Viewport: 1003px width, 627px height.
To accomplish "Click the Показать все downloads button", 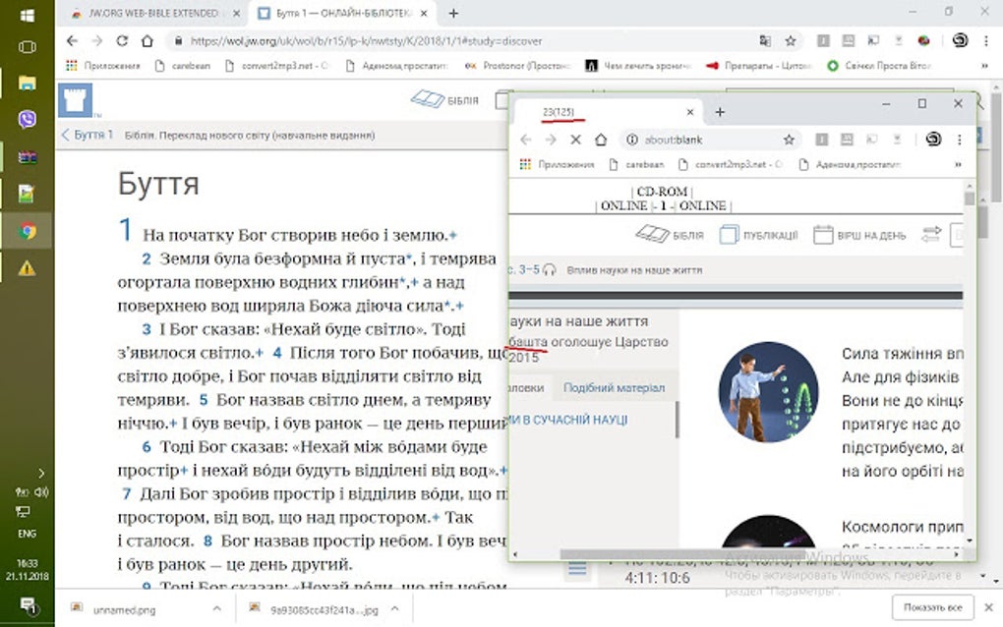I will (933, 606).
